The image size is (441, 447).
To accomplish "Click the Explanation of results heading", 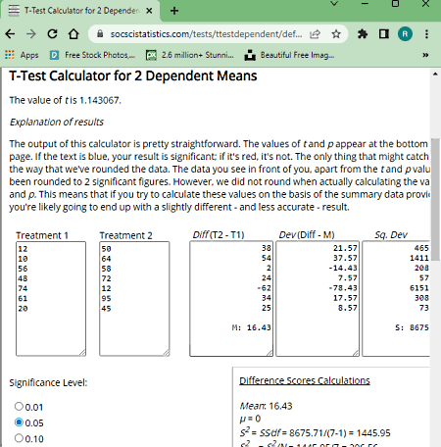I will click(57, 122).
